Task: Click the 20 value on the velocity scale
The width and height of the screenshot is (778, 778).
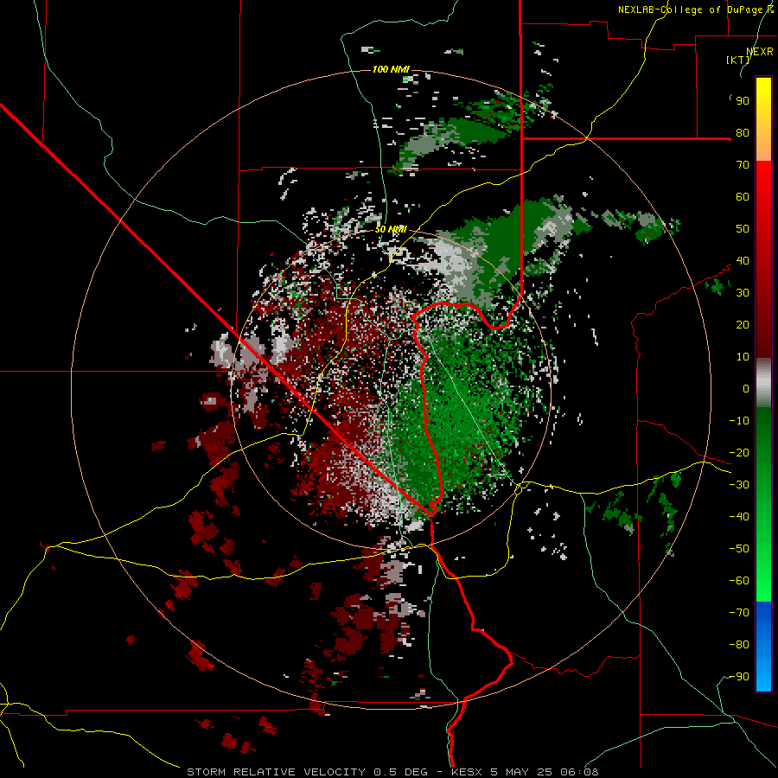Action: [743, 325]
